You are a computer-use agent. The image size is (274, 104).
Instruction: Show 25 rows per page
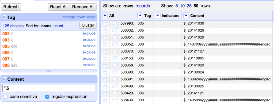[x=189, y=6]
